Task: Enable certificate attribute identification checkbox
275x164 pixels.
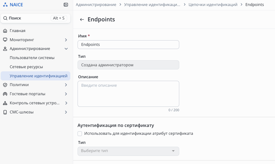Action: (80, 134)
